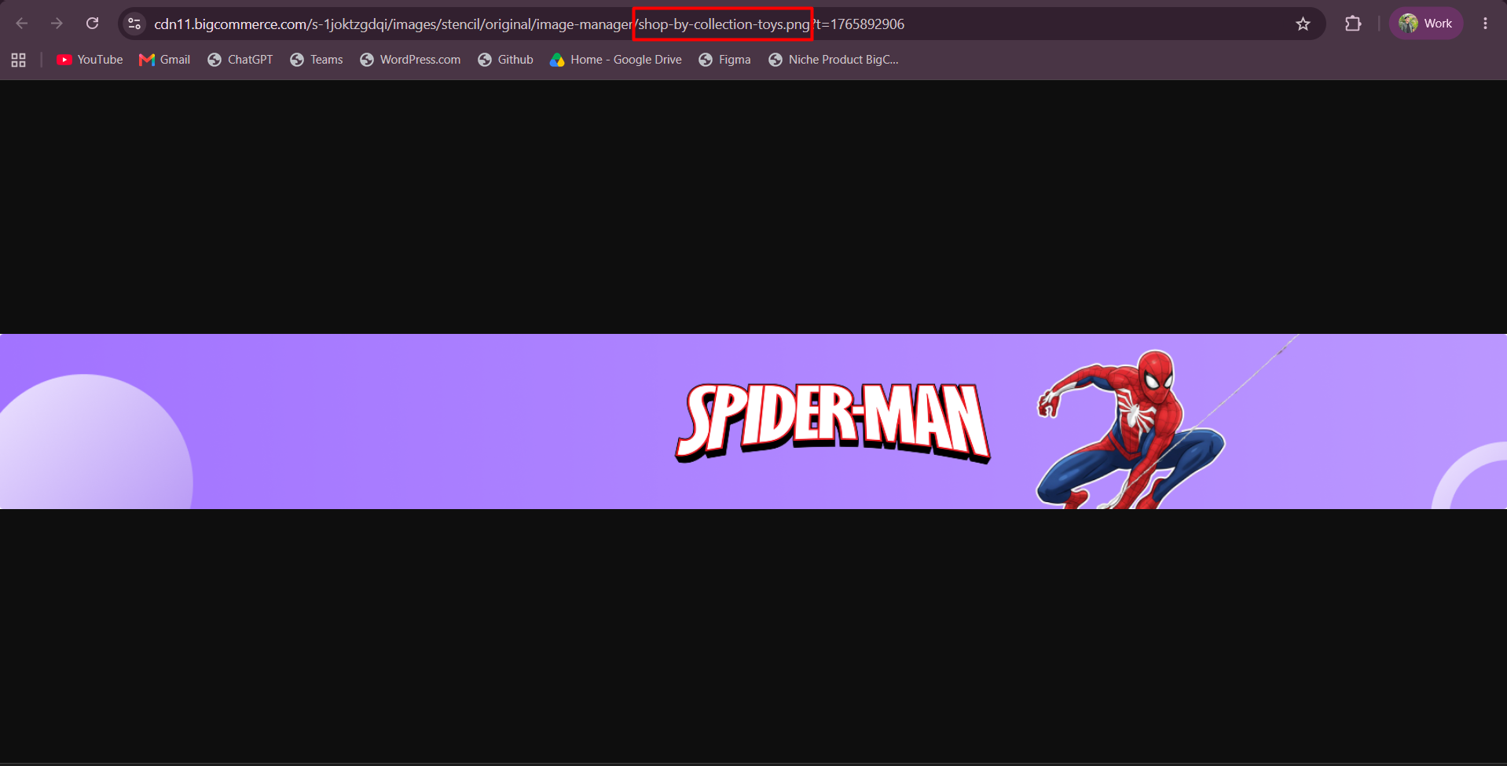Reload the current page

93,24
